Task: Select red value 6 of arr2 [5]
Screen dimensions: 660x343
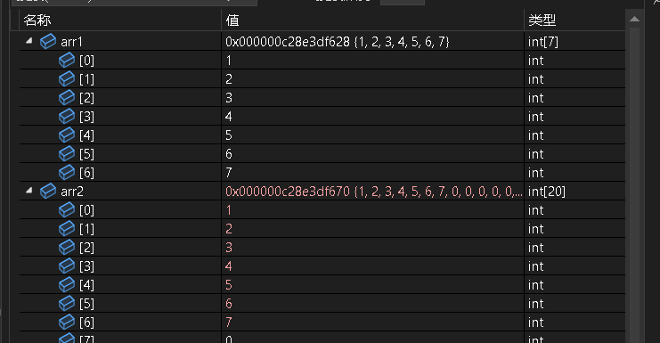Action: 229,304
